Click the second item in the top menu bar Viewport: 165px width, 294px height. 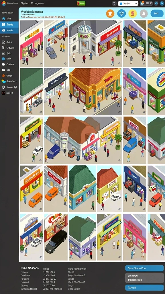pyautogui.click(x=24, y=3)
